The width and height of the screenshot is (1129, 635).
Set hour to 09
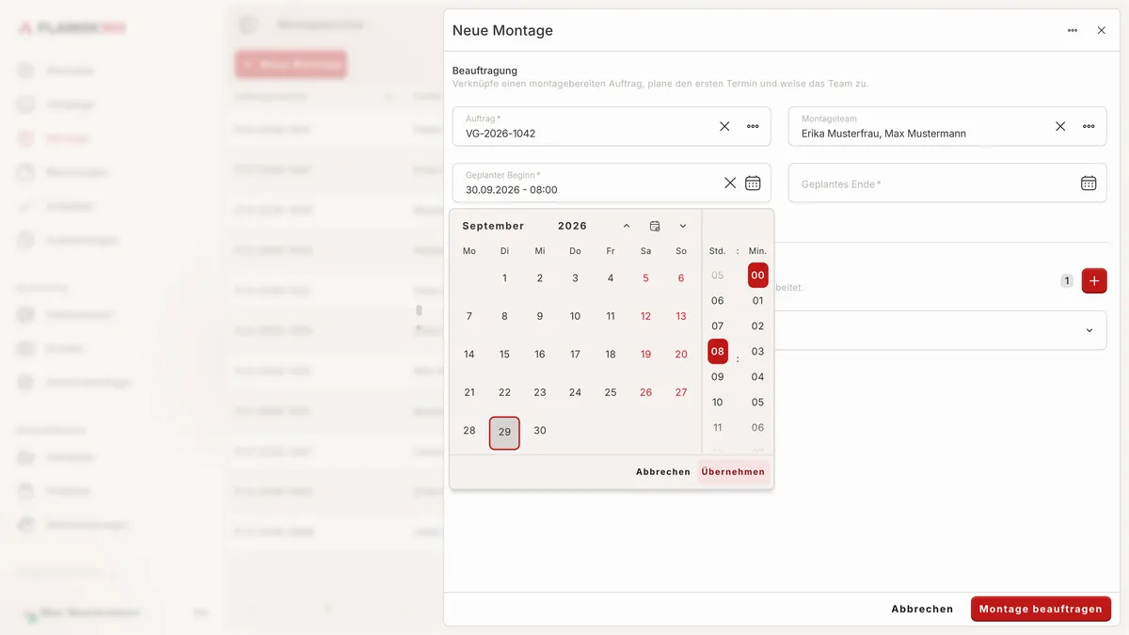[x=718, y=376]
